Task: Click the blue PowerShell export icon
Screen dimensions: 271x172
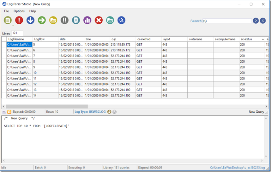Action: [x=122, y=20]
